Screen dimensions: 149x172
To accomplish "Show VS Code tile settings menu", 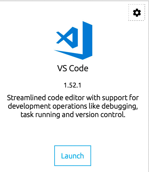I will click(137, 13).
